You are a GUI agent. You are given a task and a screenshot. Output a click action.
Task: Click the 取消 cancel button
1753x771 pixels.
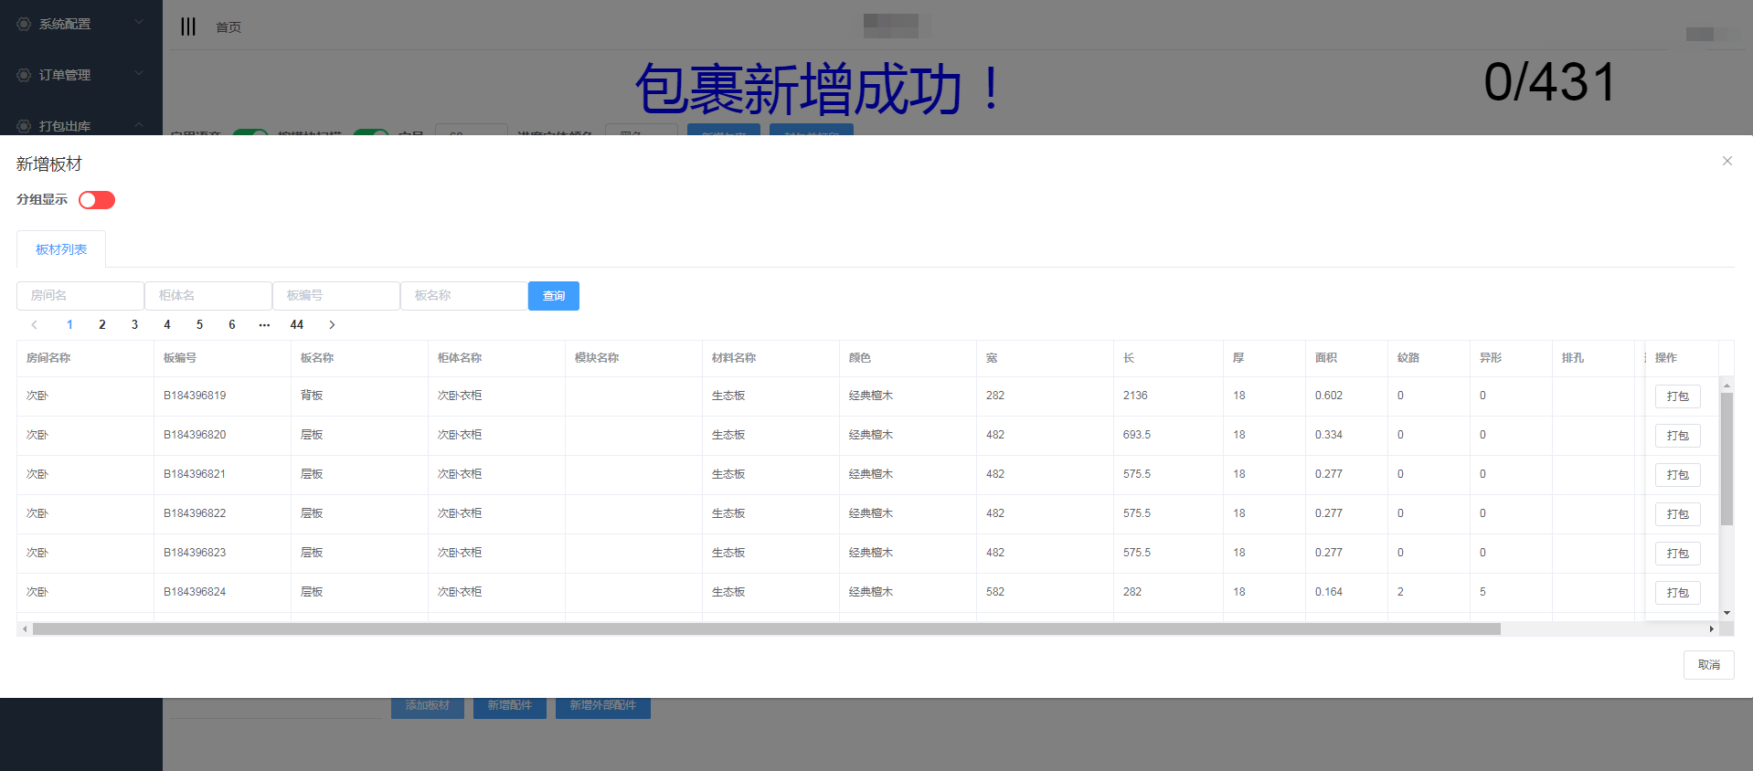point(1707,665)
